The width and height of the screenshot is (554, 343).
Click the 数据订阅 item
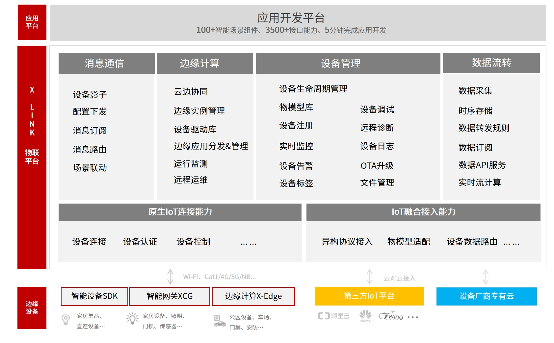(x=476, y=148)
